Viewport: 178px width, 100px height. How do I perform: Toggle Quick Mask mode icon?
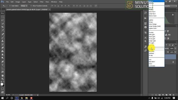click(3, 89)
